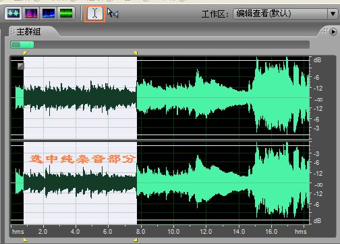Select the spectral phase display icon
Viewport: 340px width, 244px height.
[66, 13]
